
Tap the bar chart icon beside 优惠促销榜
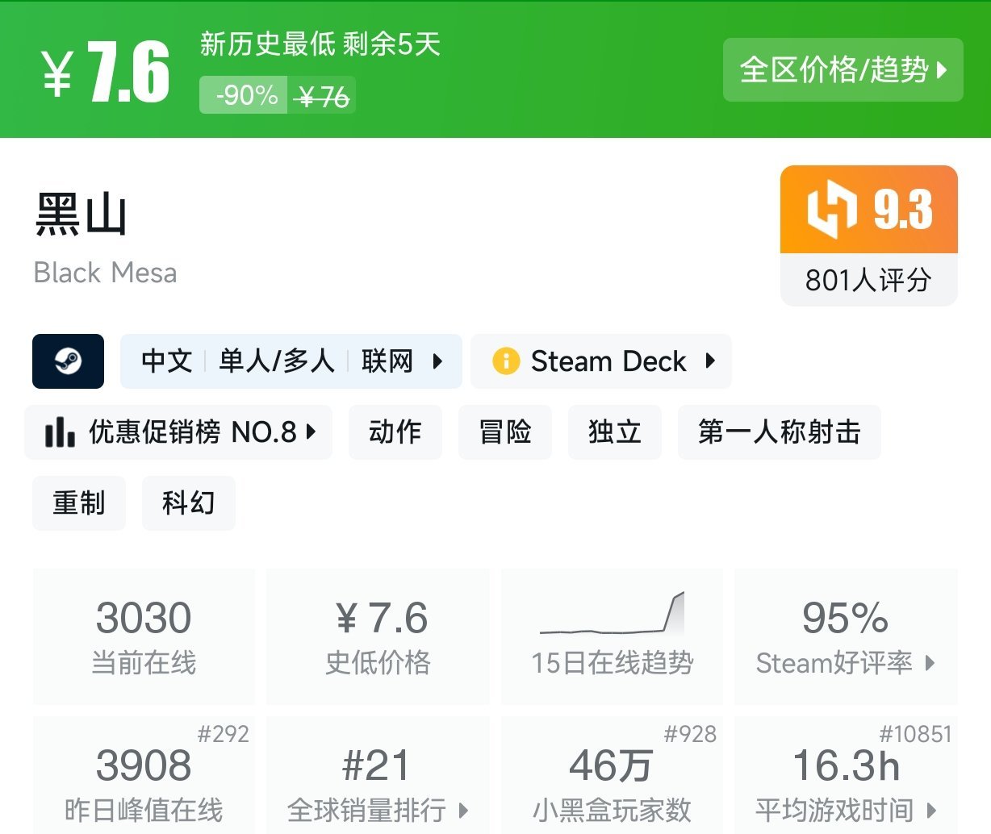(x=60, y=432)
